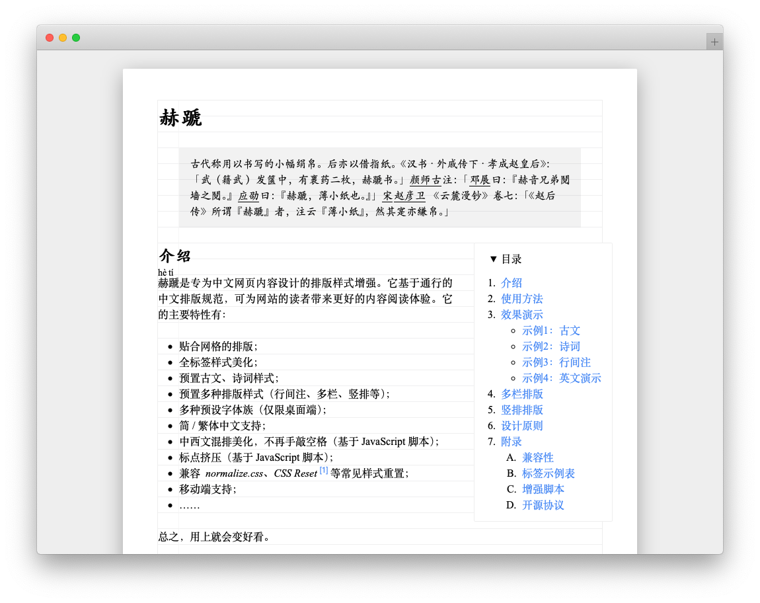Close the window with red button
Screen dimensions: 760x603
[50, 38]
